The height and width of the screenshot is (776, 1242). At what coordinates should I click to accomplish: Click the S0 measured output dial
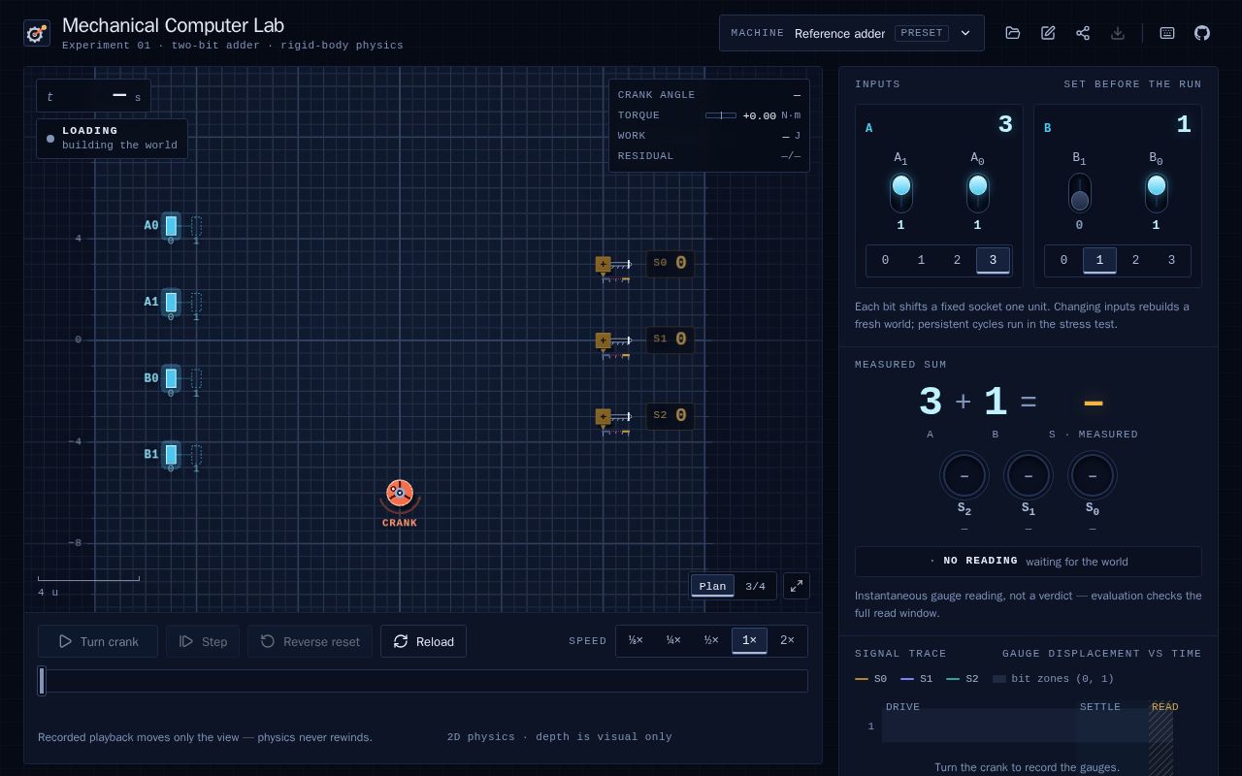point(1093,475)
